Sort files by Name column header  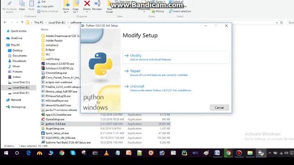pyautogui.click(x=45, y=29)
